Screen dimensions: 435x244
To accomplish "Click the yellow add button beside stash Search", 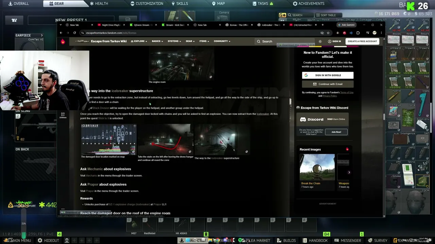I will tap(282, 15).
